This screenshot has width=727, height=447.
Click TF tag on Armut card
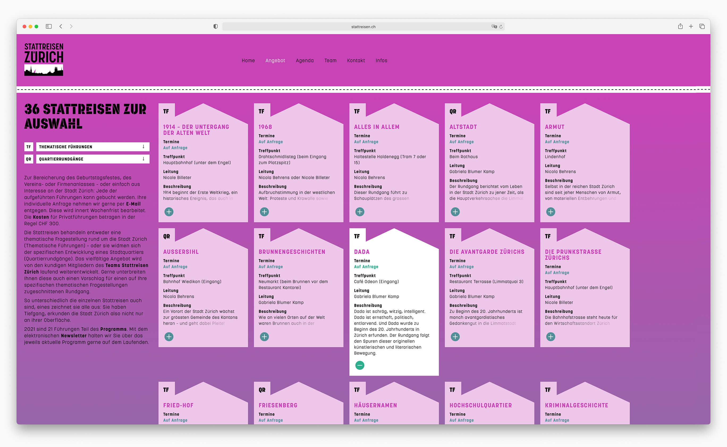tap(548, 112)
